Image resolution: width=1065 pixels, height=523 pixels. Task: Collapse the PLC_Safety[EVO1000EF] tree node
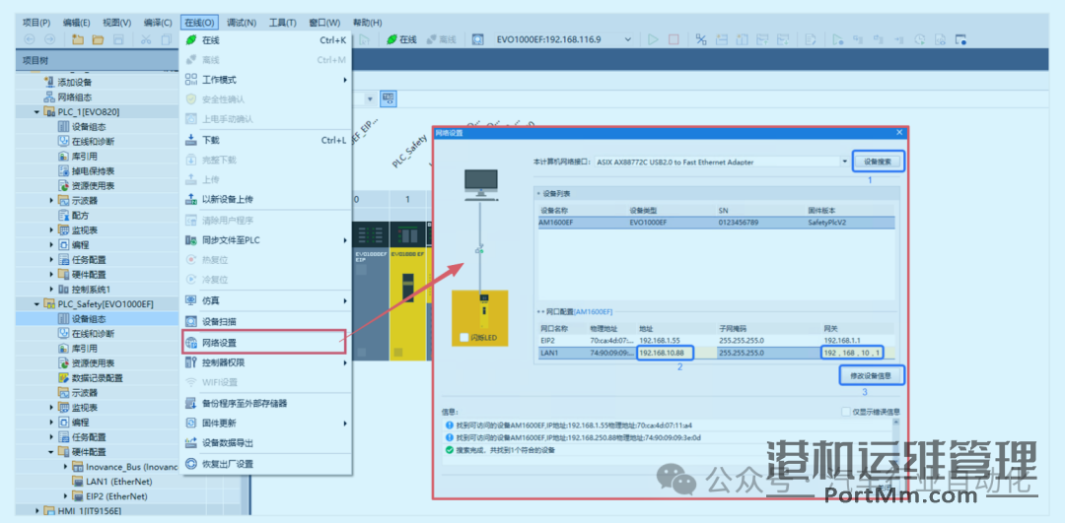(36, 304)
